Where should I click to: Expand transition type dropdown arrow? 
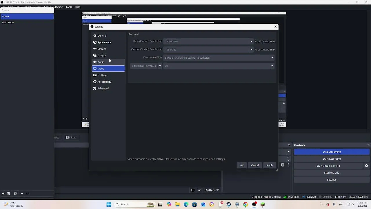288,152
